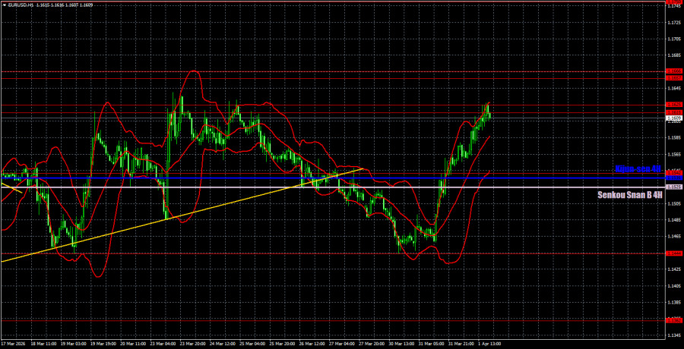Click the 30 Mar 13:00 time label

pos(401,344)
